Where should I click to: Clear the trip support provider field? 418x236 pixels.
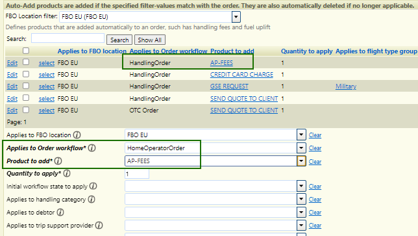315,226
